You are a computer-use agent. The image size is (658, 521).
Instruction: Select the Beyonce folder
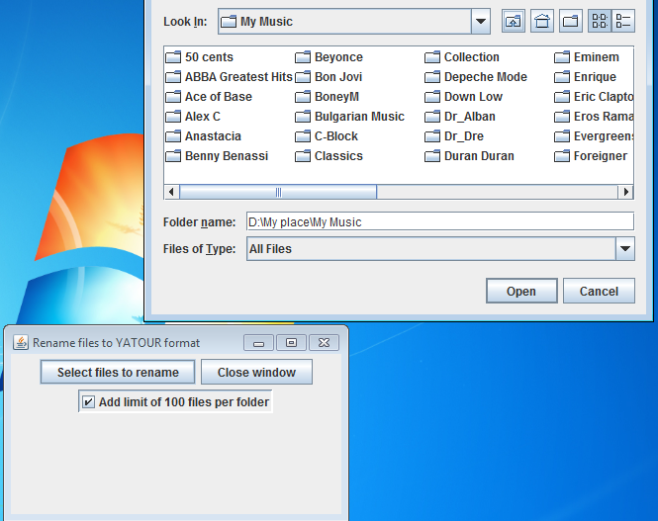coord(337,57)
